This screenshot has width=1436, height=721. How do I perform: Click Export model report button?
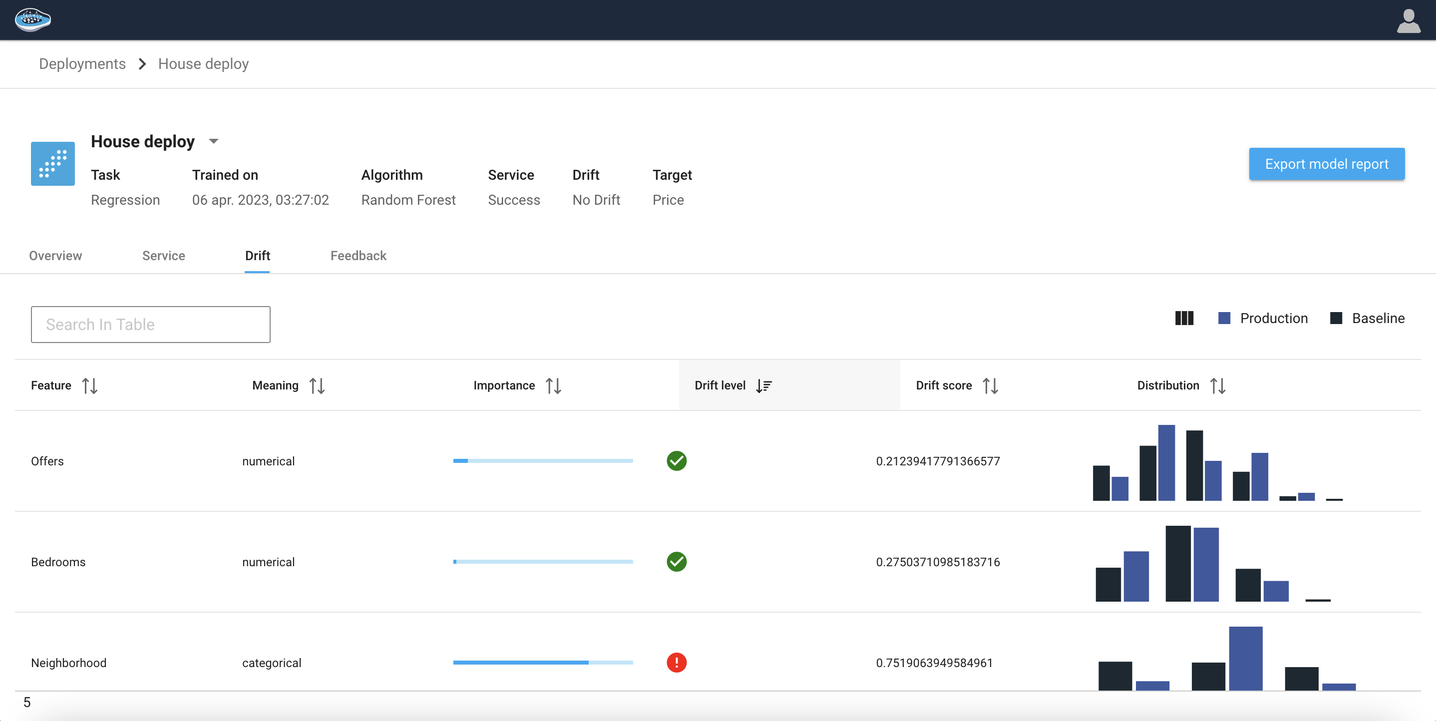[1326, 164]
